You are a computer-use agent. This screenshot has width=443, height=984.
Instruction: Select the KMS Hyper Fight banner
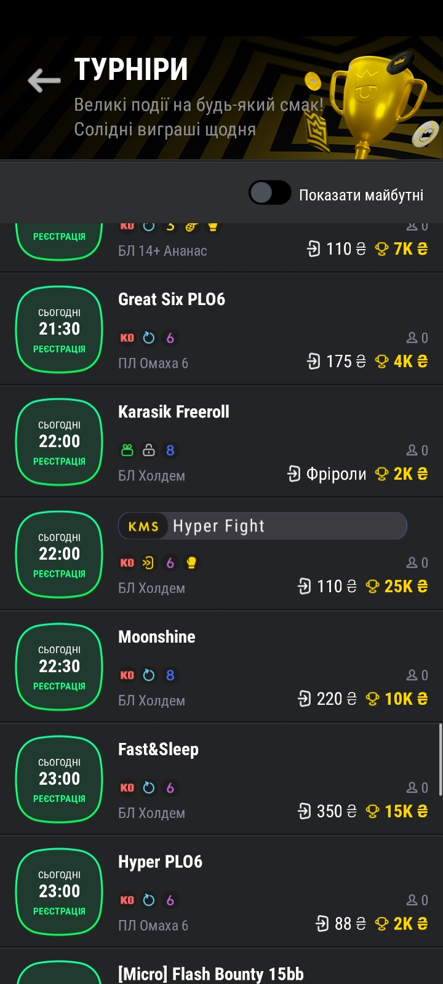(x=262, y=526)
